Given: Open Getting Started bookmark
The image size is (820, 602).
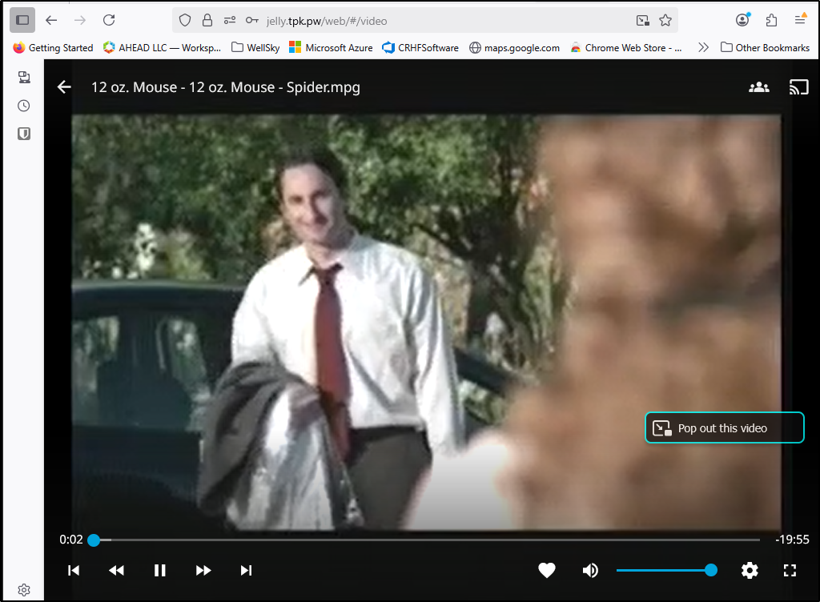Looking at the screenshot, I should coord(53,47).
